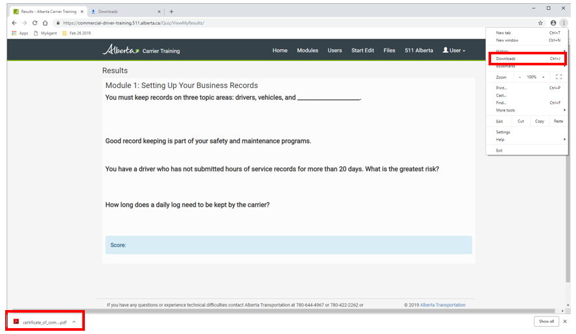Image resolution: width=576 pixels, height=334 pixels.
Task: Go back with the browser back arrow
Action: pyautogui.click(x=14, y=23)
